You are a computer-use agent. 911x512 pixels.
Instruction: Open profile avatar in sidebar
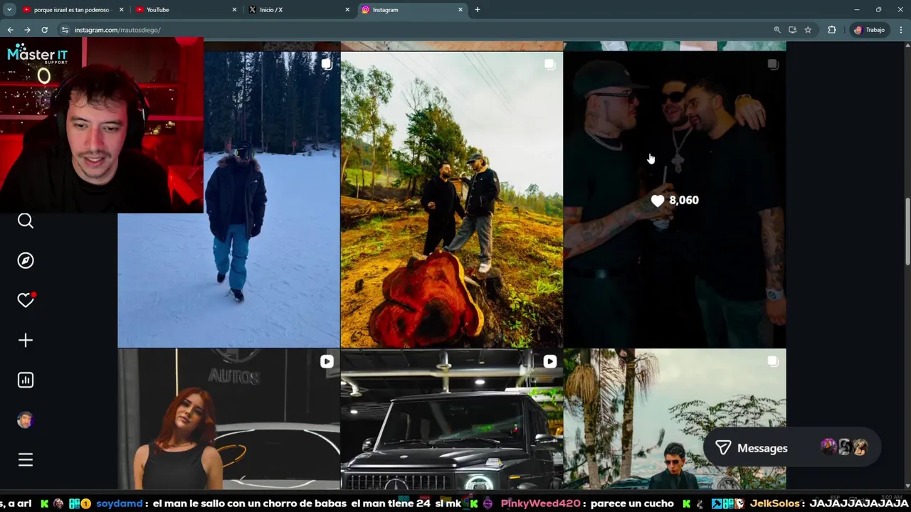pyautogui.click(x=26, y=420)
